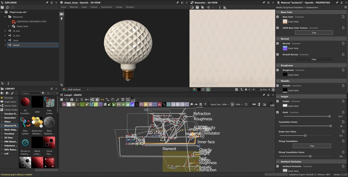Expand the shape_lamp tree item

pyautogui.click(x=9, y=26)
